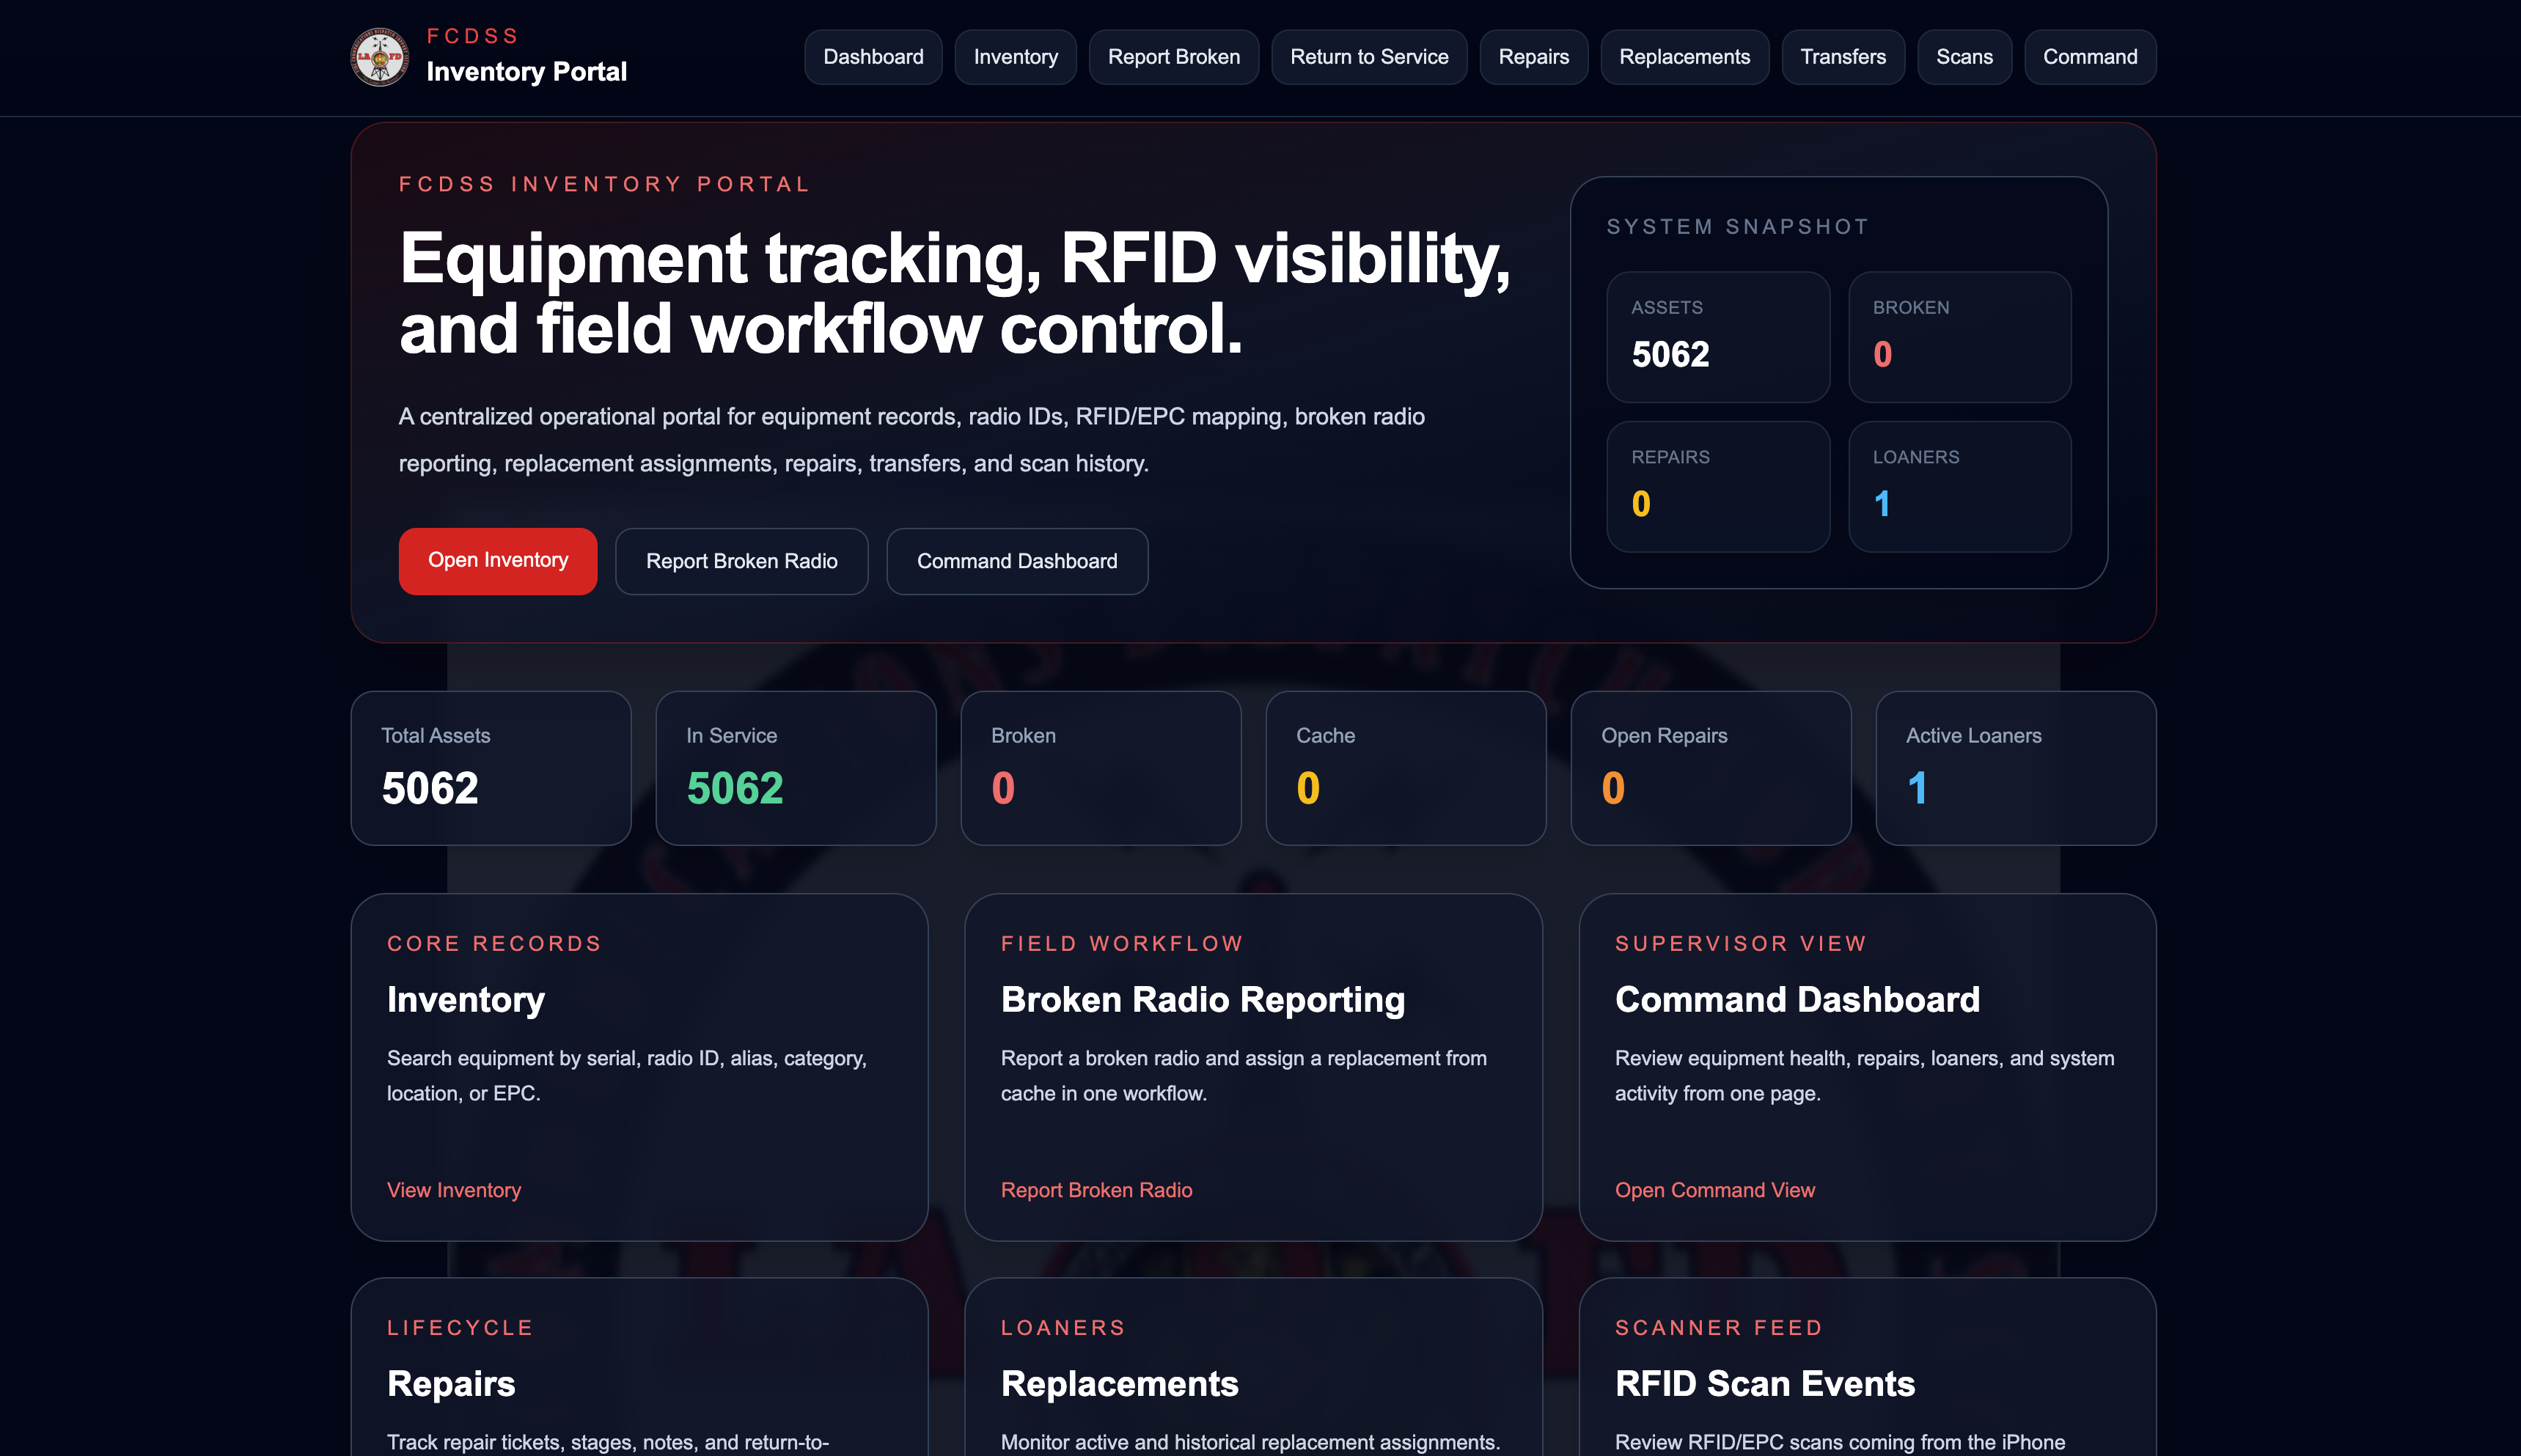Select the BROKEN snapshot tile
Screen dimensions: 2521x1456
1959,337
